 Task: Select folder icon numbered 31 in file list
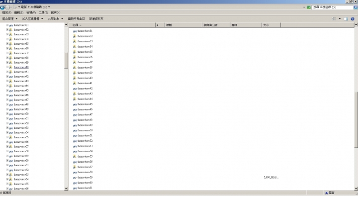tap(75, 31)
